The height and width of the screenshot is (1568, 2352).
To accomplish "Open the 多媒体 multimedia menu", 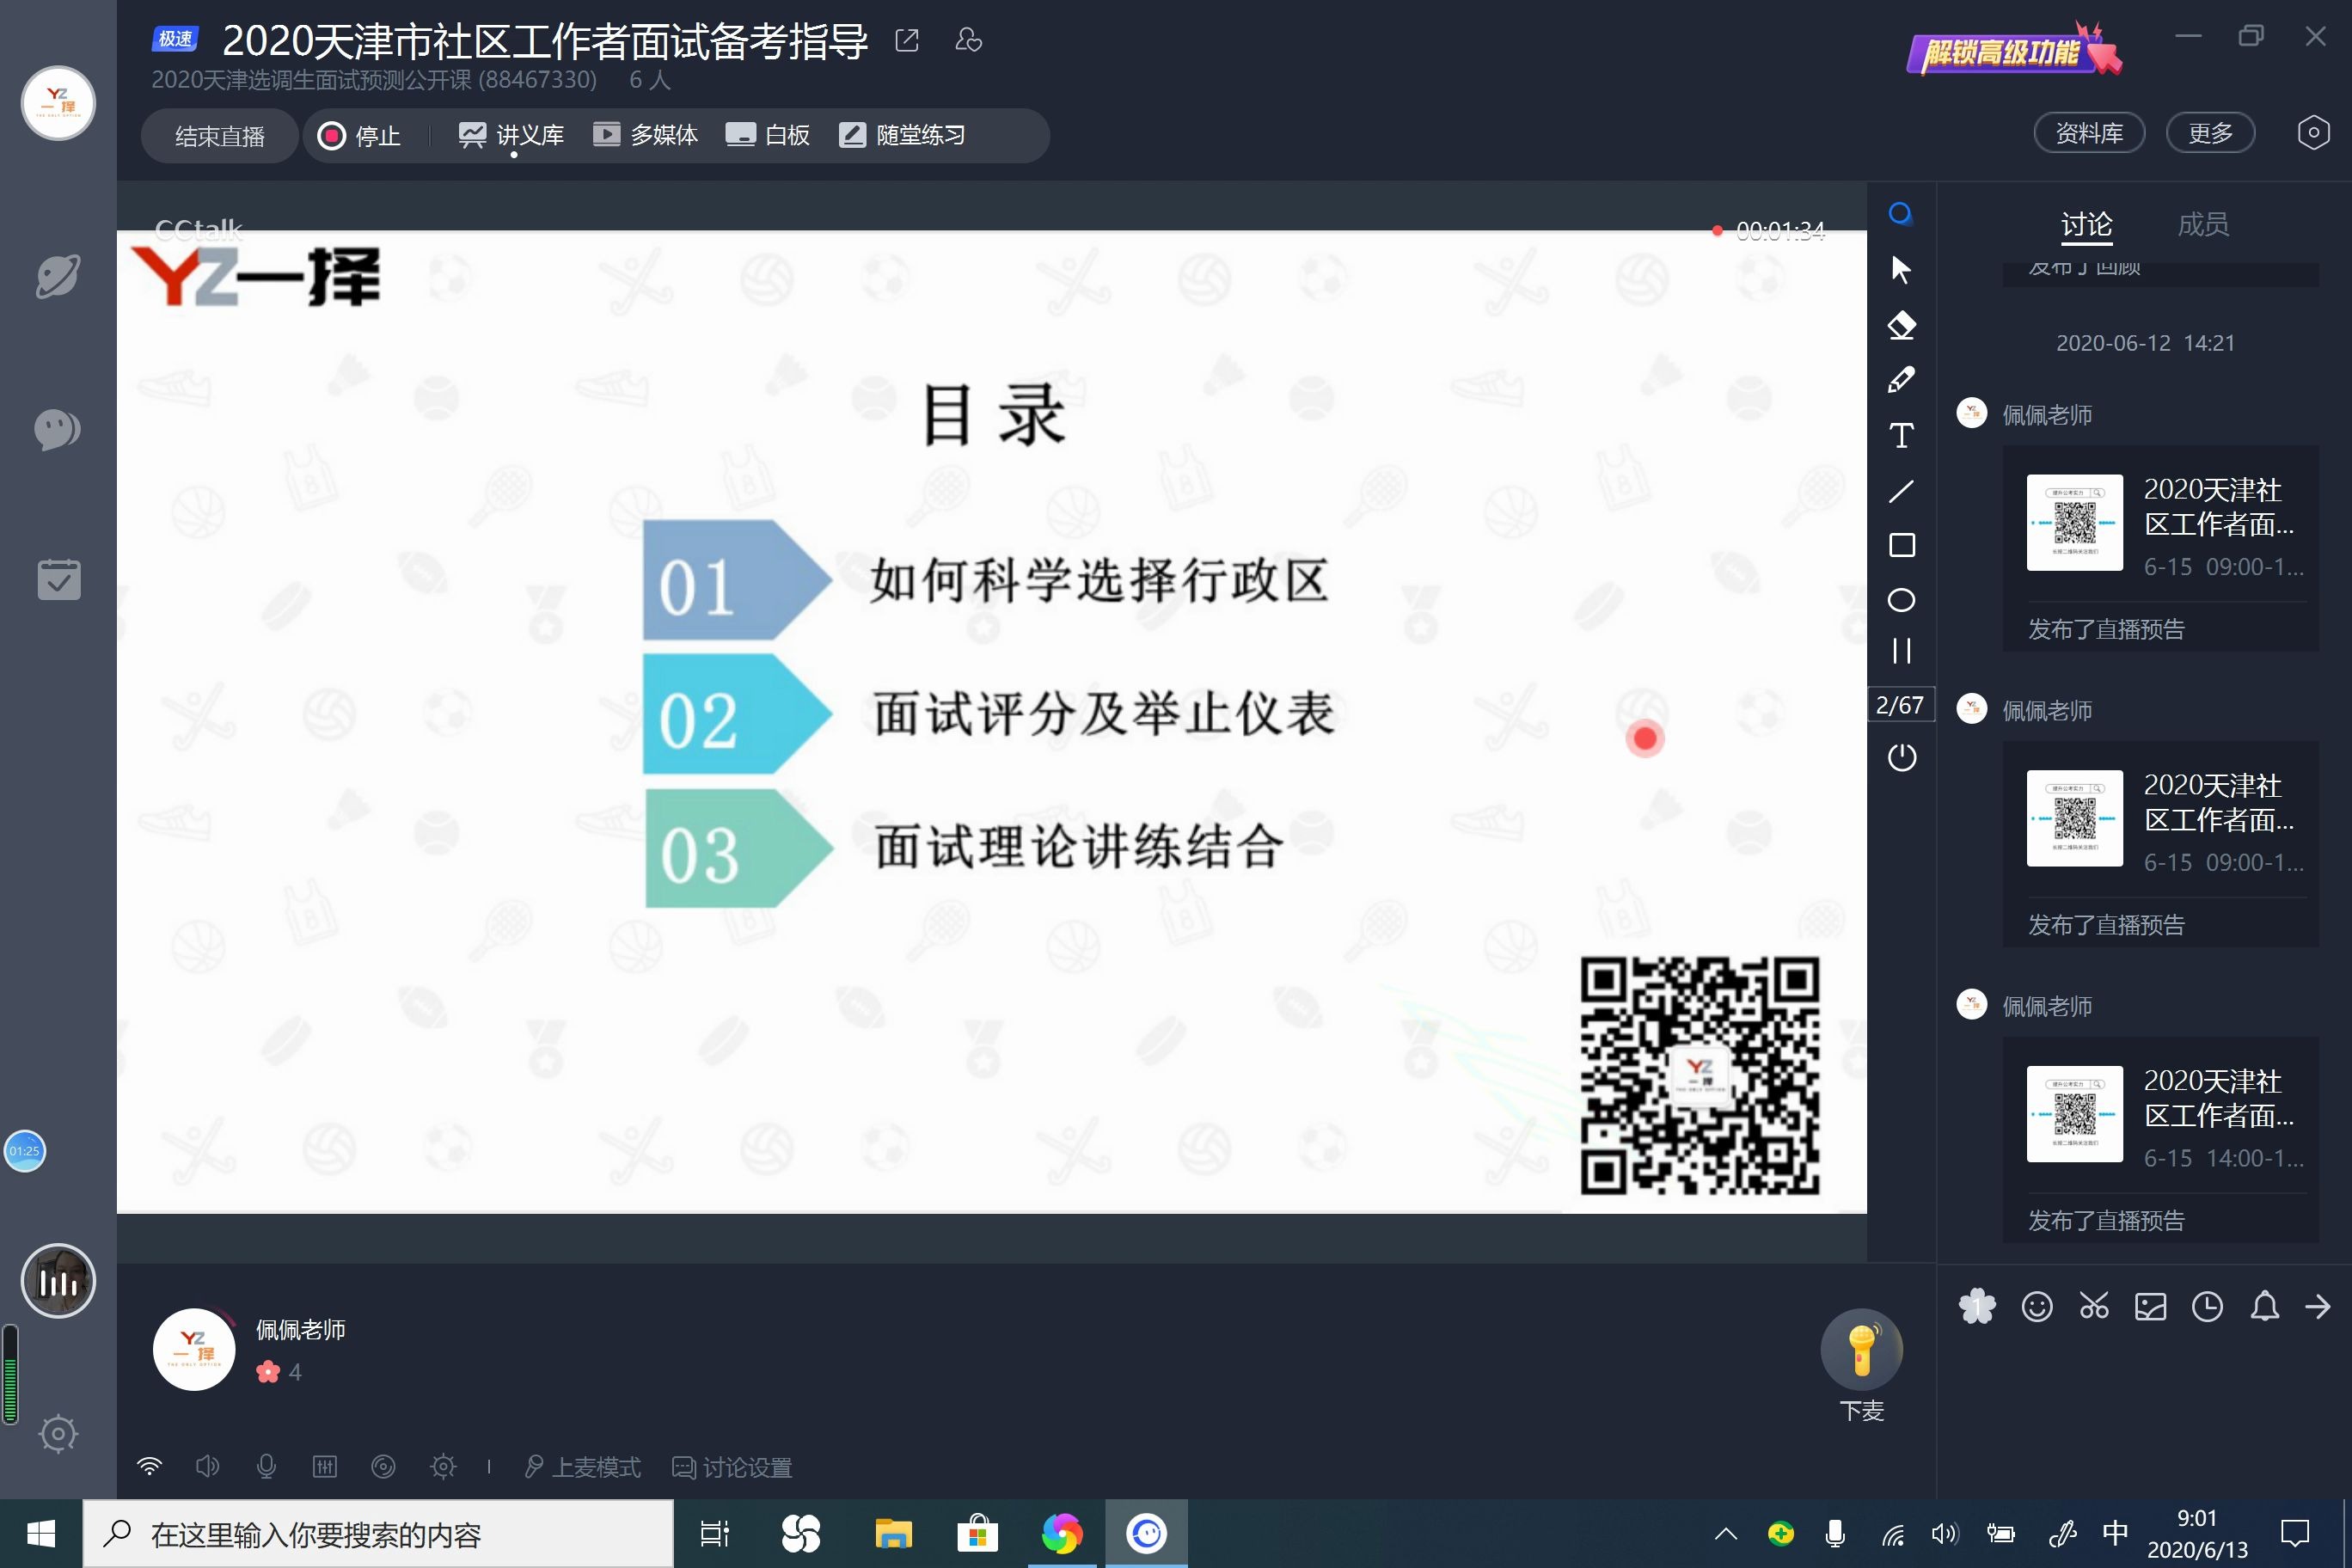I will pyautogui.click(x=645, y=135).
